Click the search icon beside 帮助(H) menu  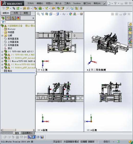pos(104,3)
